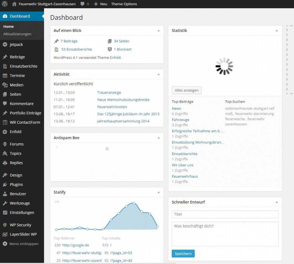Collapse the Statistik widget panel
Image resolution: width=294 pixels, height=264 pixels.
click(277, 31)
